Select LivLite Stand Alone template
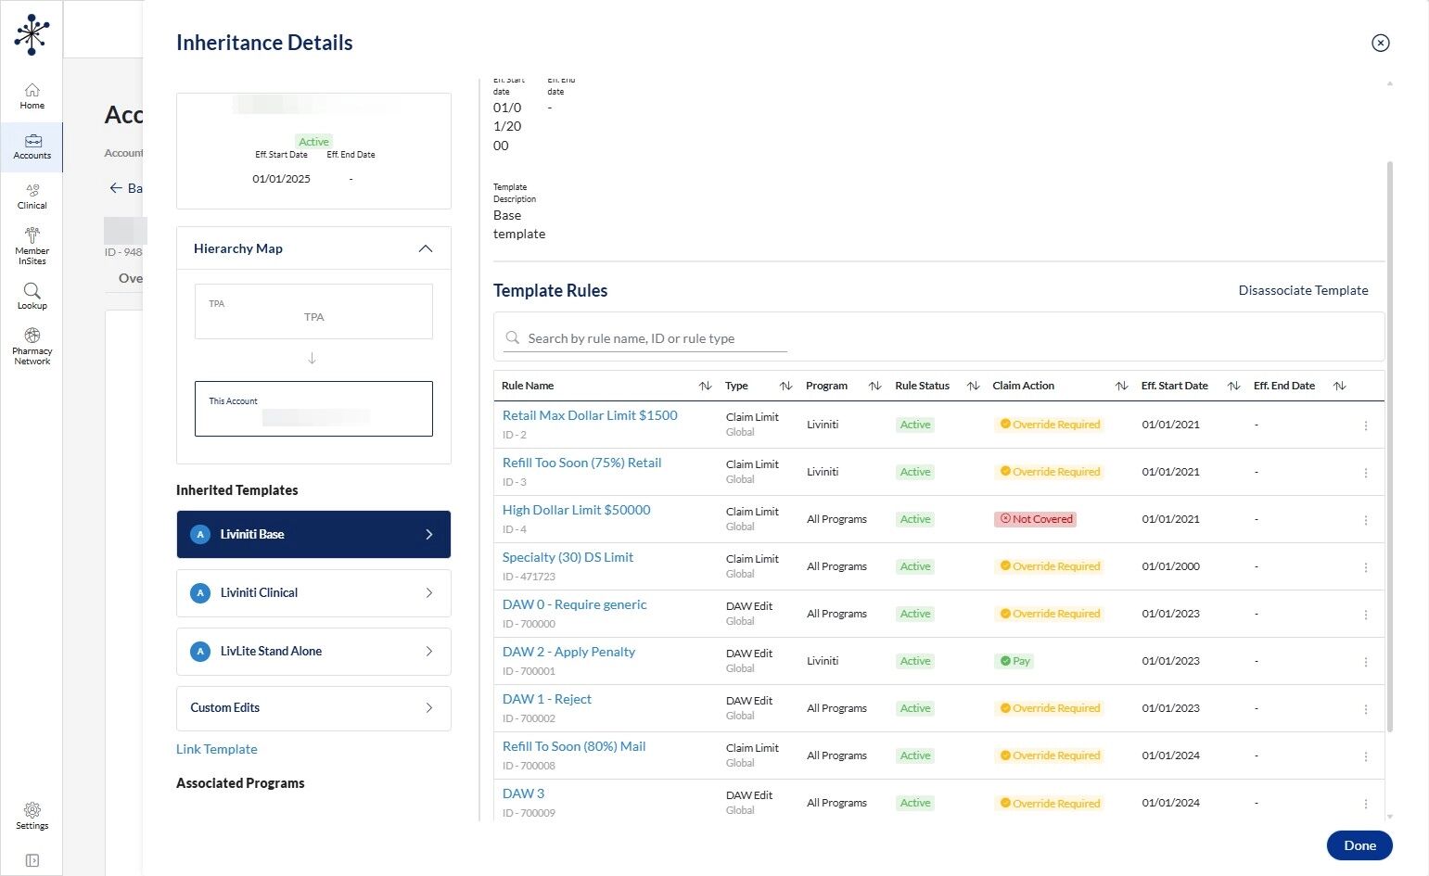 [313, 652]
